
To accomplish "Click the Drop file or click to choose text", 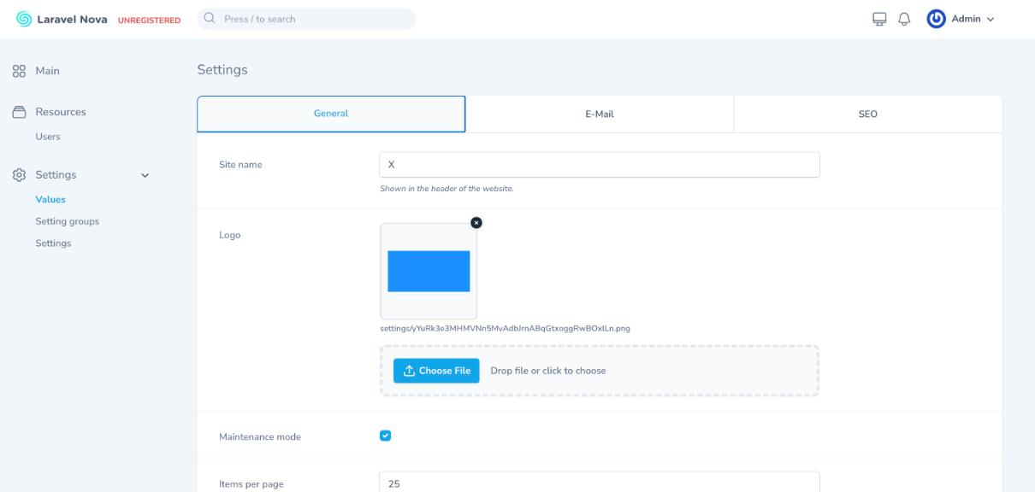I will [548, 371].
